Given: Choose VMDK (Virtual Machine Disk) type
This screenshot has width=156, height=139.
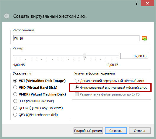Looking at the screenshot, I should pos(15,94).
